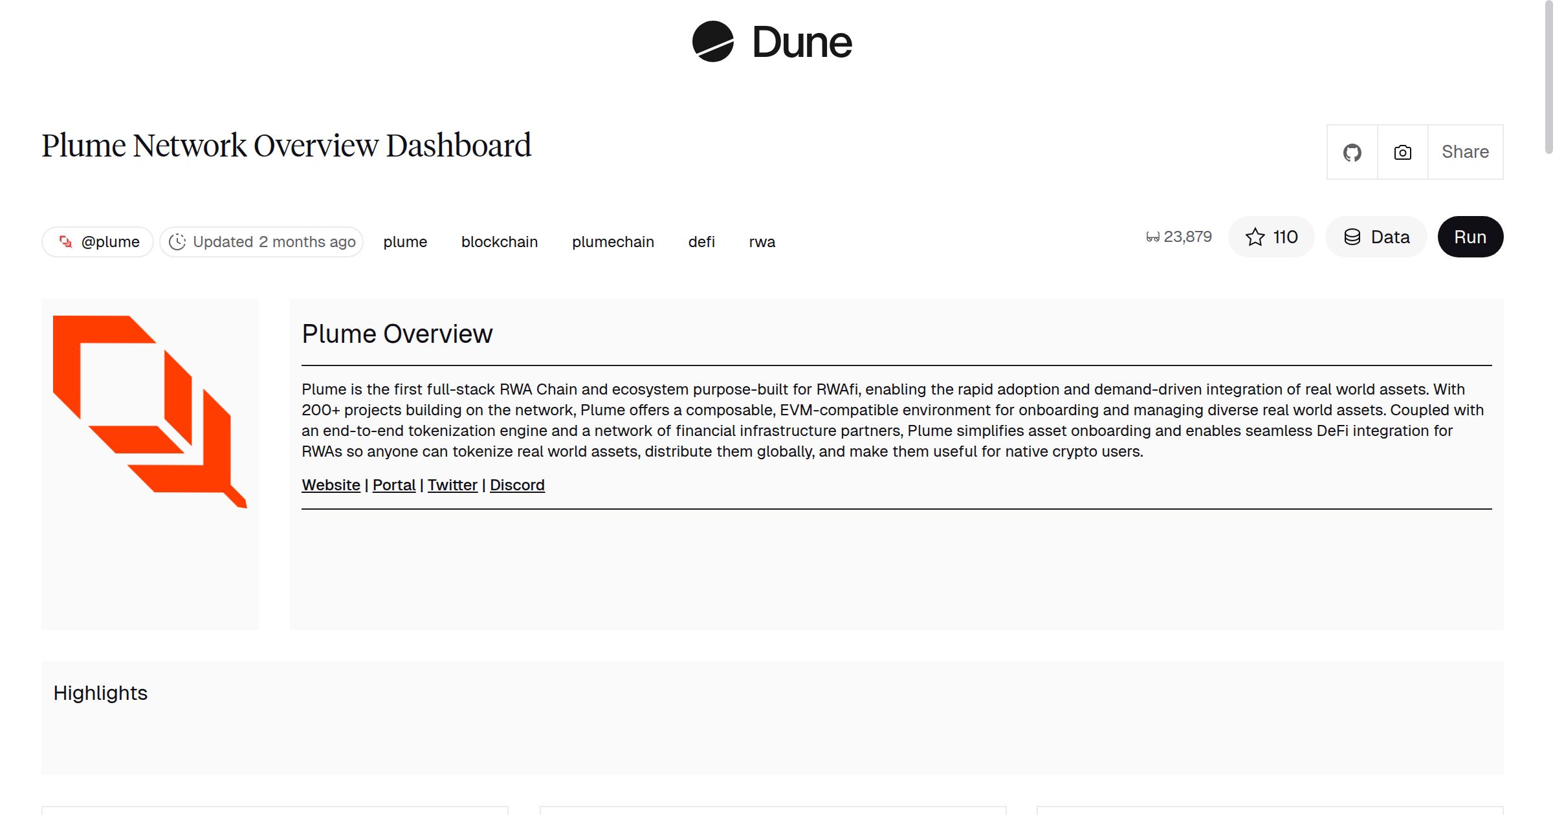Share the Plume dashboard
This screenshot has height=815, width=1553.
pos(1465,151)
